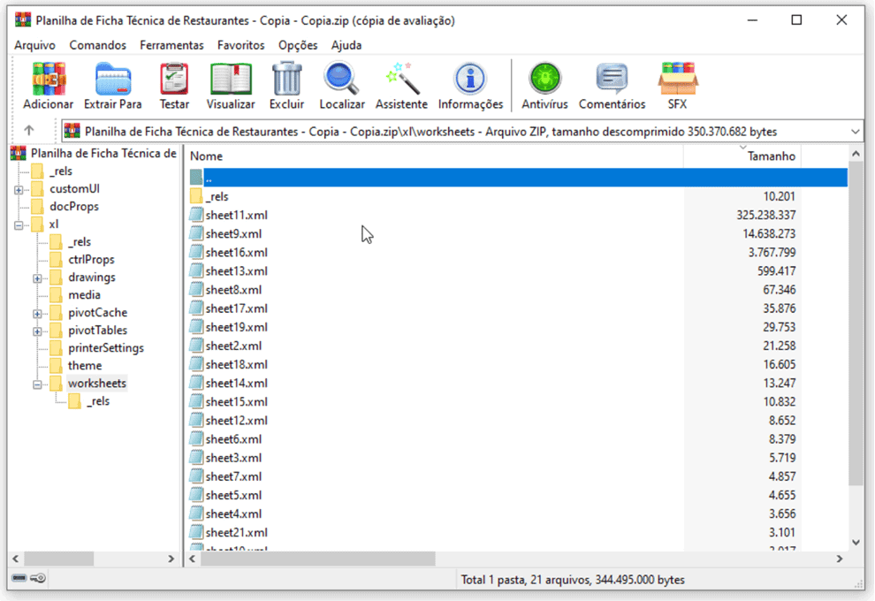Run the Antivírus scan icon
This screenshot has height=601, width=875.
coord(544,80)
